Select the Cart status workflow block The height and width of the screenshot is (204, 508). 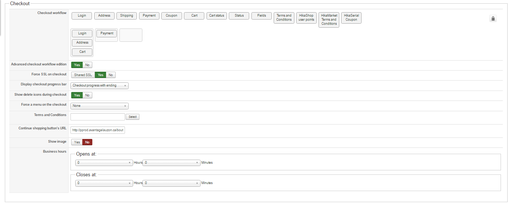coord(217,16)
